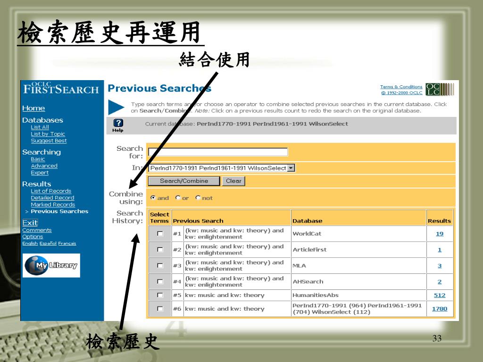Screen dimensions: 483x362
Task: Select the 'and' combine operator
Action: coord(153,197)
